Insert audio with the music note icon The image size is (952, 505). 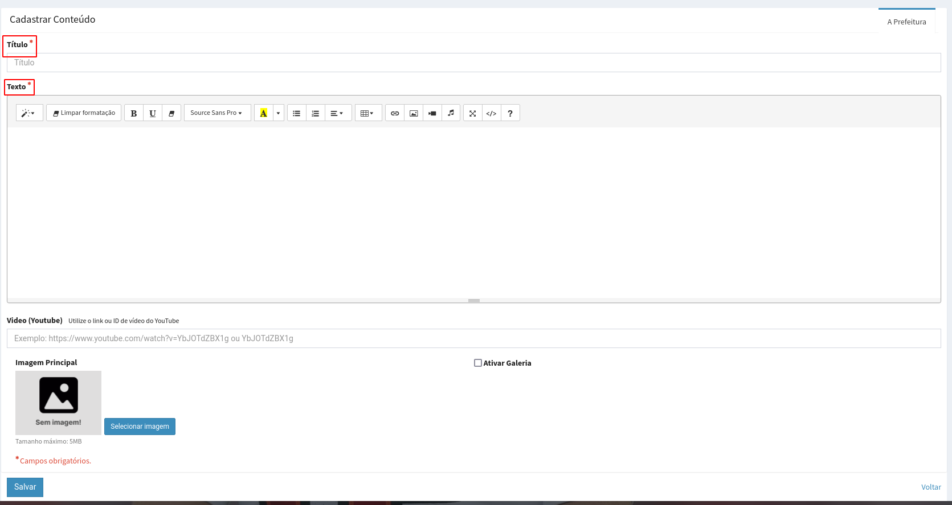tap(451, 113)
